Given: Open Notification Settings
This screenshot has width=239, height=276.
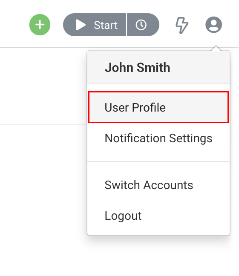Looking at the screenshot, I should (x=158, y=138).
